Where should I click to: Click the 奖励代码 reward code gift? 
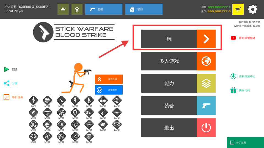[x=240, y=90]
